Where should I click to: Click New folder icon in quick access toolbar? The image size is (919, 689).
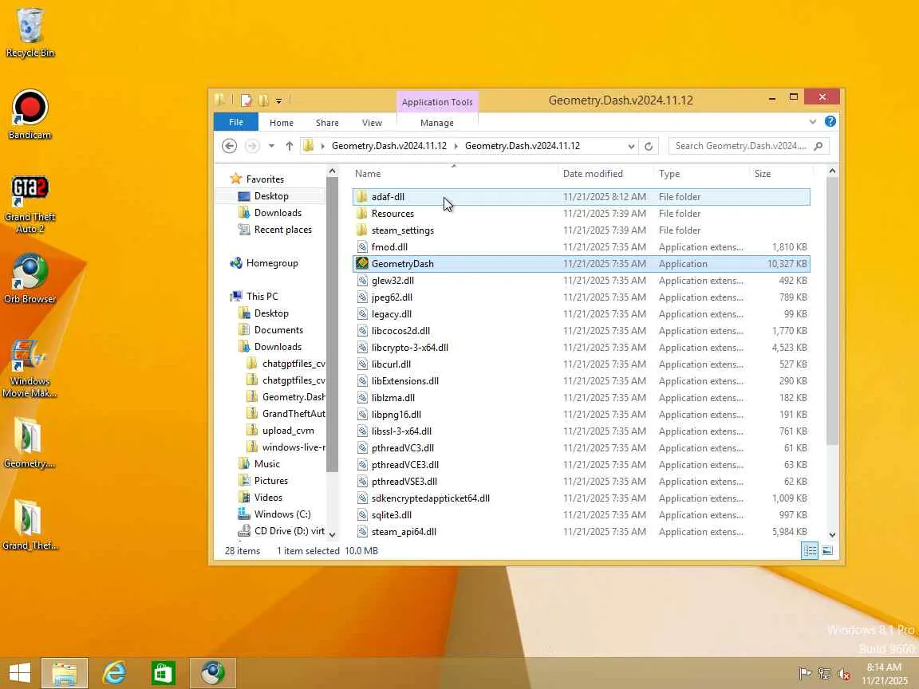tap(263, 100)
